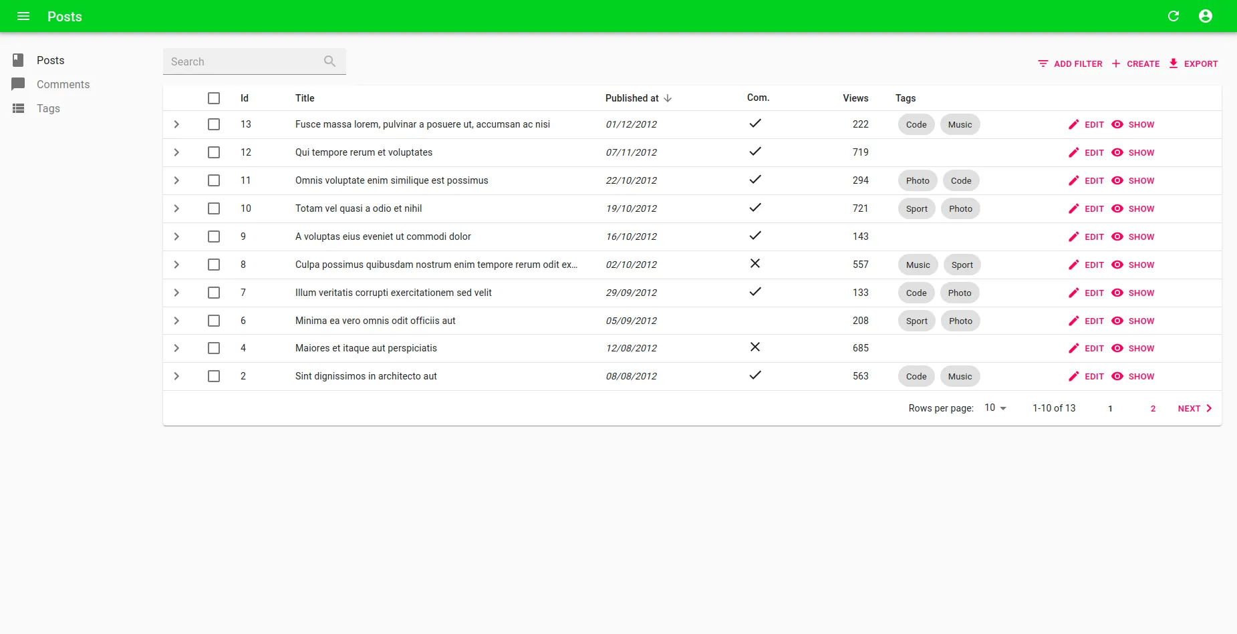Click the Add Filter icon
Viewport: 1237px width, 634px height.
[x=1043, y=63]
